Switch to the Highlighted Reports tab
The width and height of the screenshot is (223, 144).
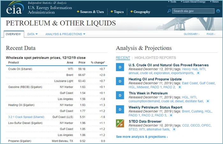click(x=155, y=58)
